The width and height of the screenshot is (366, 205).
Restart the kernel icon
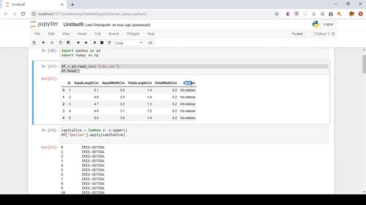coord(109,43)
